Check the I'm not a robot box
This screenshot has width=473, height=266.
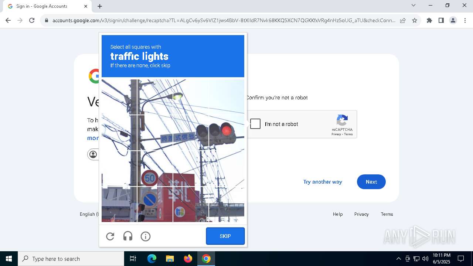[255, 124]
